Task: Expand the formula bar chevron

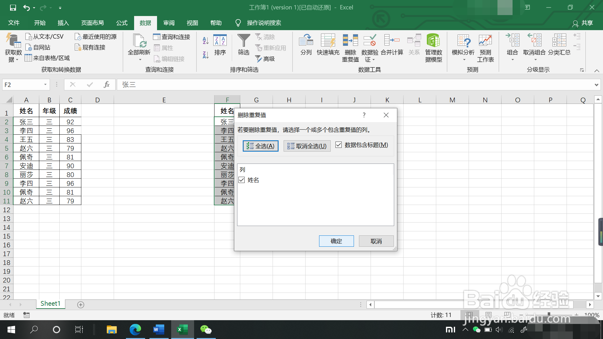Action: [596, 85]
